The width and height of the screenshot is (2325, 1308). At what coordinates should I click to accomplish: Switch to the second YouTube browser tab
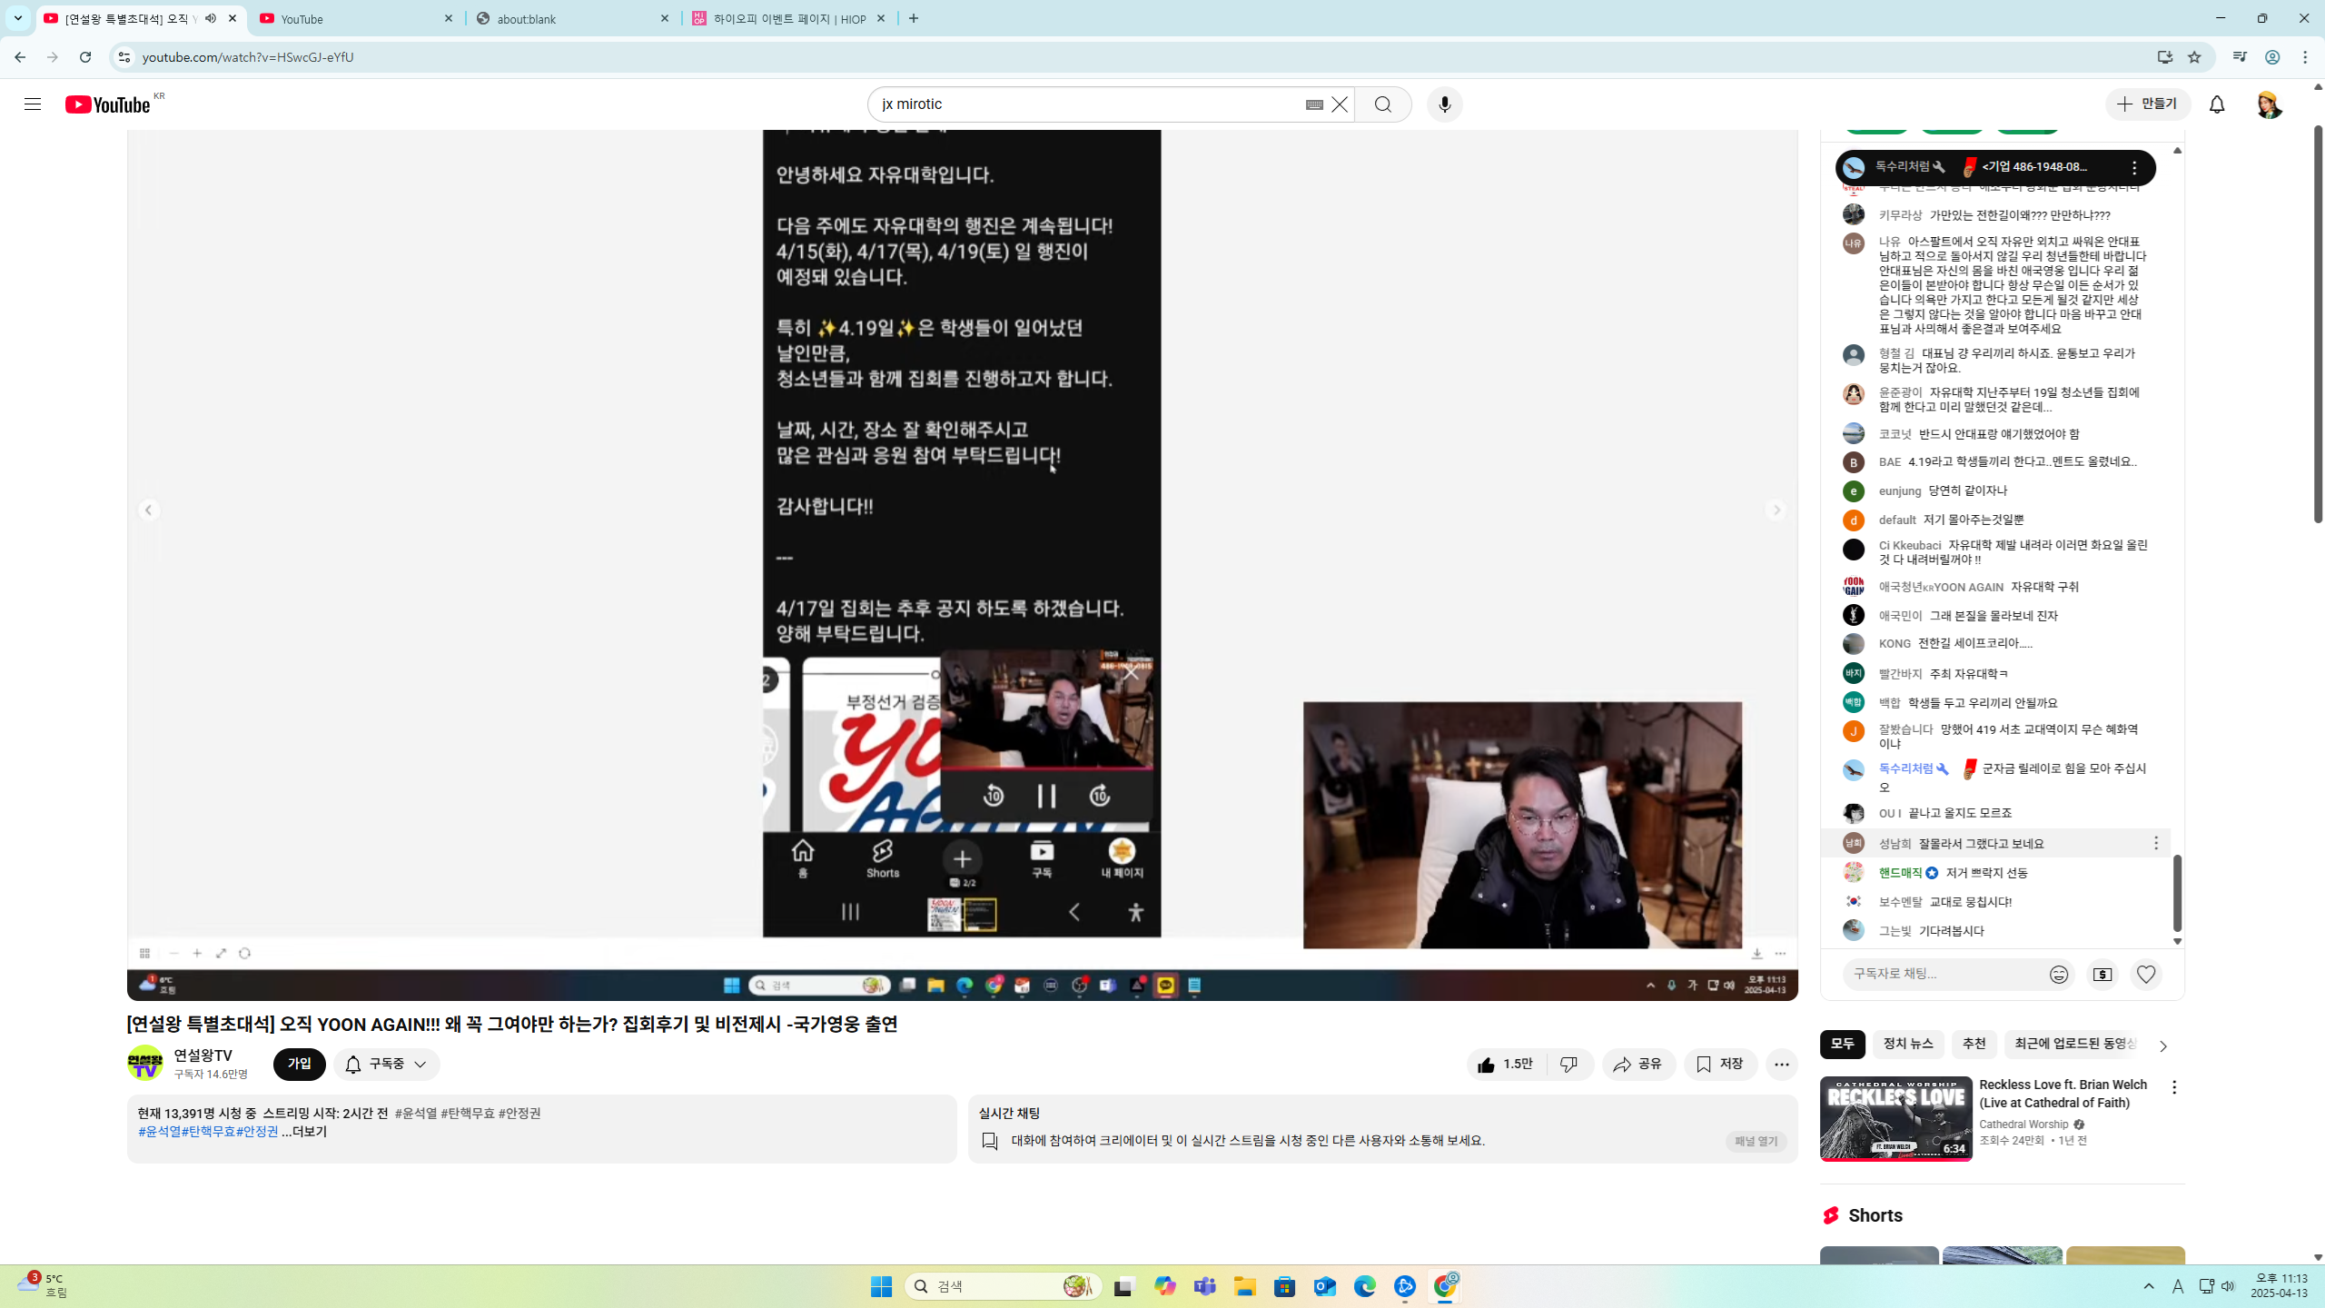(x=357, y=18)
